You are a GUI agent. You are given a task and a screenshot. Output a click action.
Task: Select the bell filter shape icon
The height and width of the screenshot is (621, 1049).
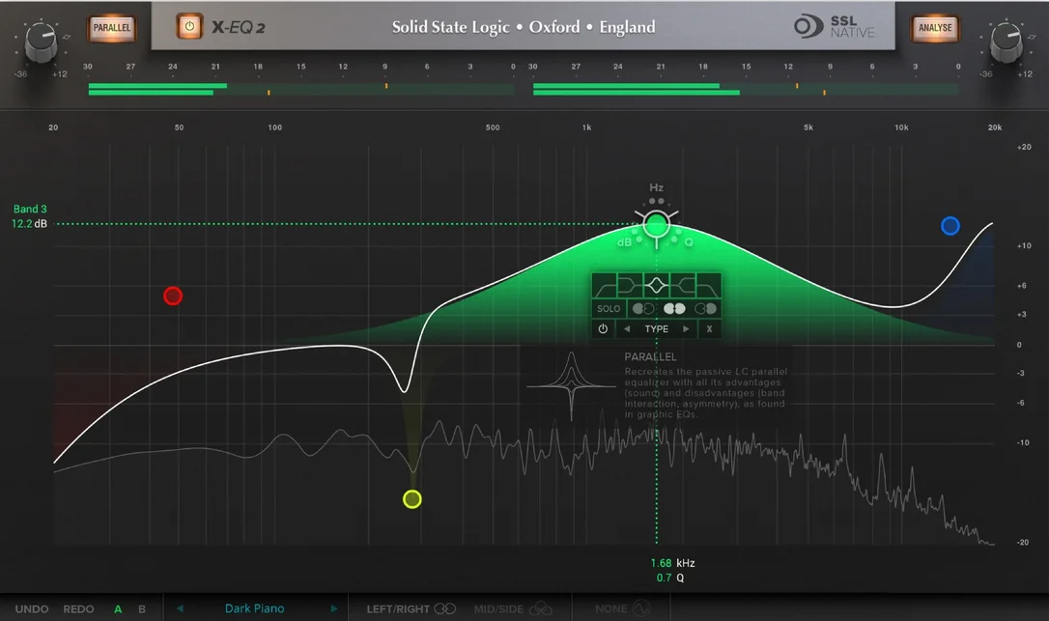[x=656, y=286]
